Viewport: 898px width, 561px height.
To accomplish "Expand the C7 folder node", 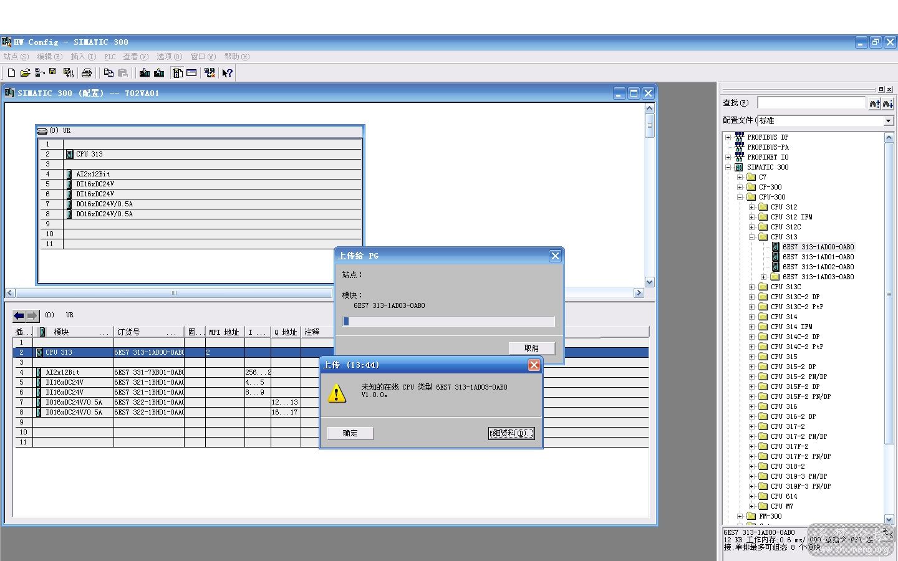I will click(740, 177).
